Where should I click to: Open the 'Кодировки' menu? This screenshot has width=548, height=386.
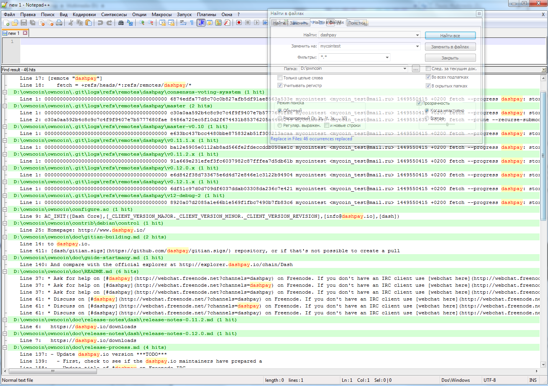84,15
